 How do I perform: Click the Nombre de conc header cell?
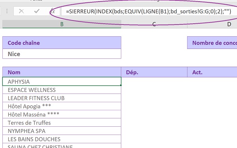pyautogui.click(x=212, y=43)
